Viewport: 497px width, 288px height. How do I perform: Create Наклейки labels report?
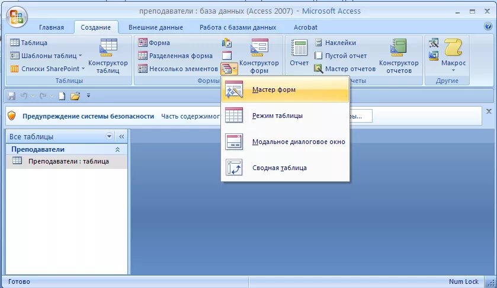tap(335, 43)
